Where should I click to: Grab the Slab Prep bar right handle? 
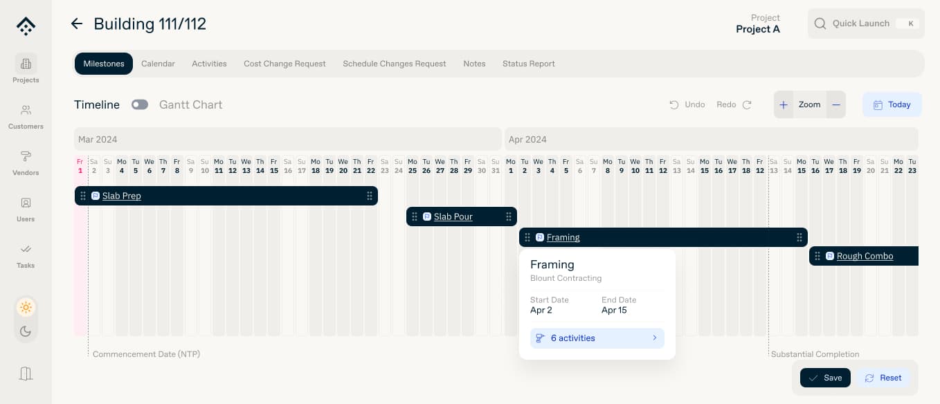pyautogui.click(x=370, y=196)
